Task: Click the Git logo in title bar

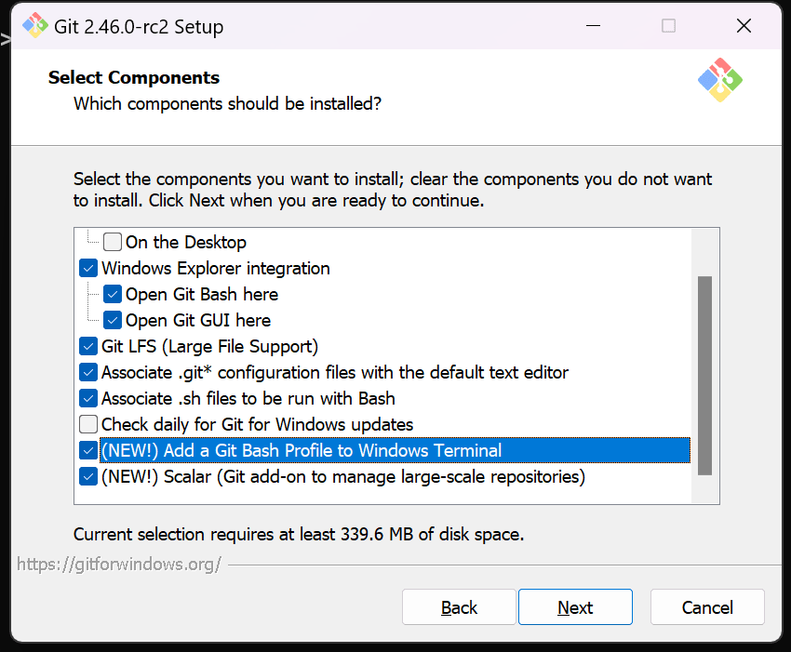Action: pyautogui.click(x=35, y=26)
